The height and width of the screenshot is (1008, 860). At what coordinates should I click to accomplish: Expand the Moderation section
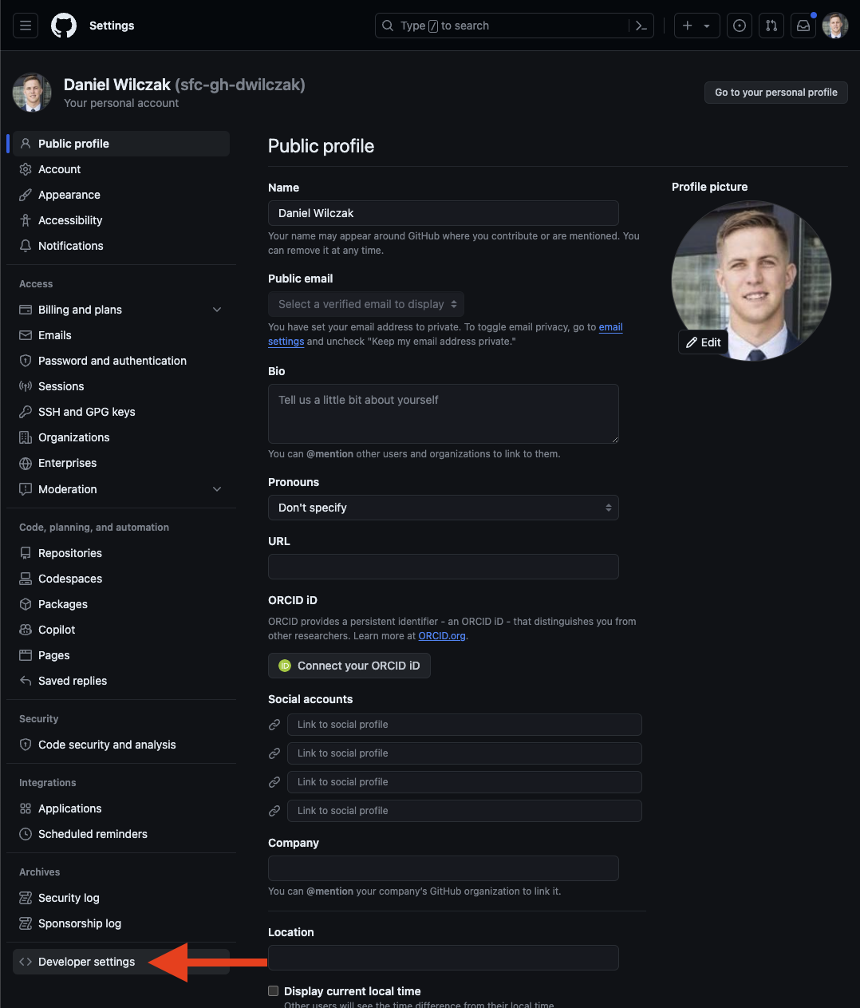coord(217,489)
